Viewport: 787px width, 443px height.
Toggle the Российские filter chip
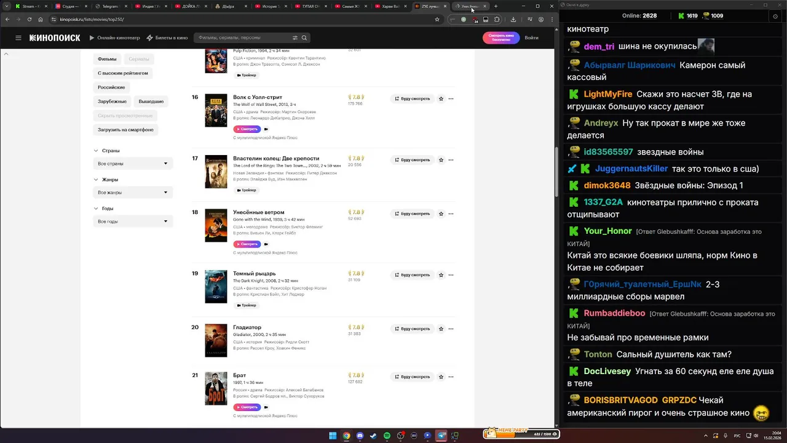click(x=111, y=87)
